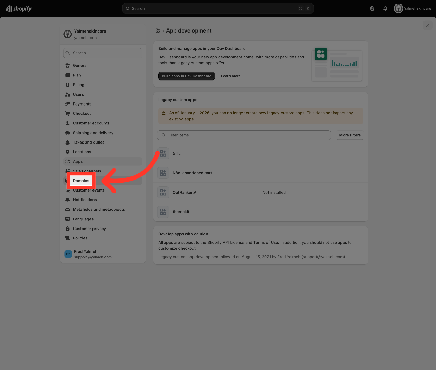This screenshot has width=436, height=370.
Task: Close the settings panel
Action: click(427, 25)
